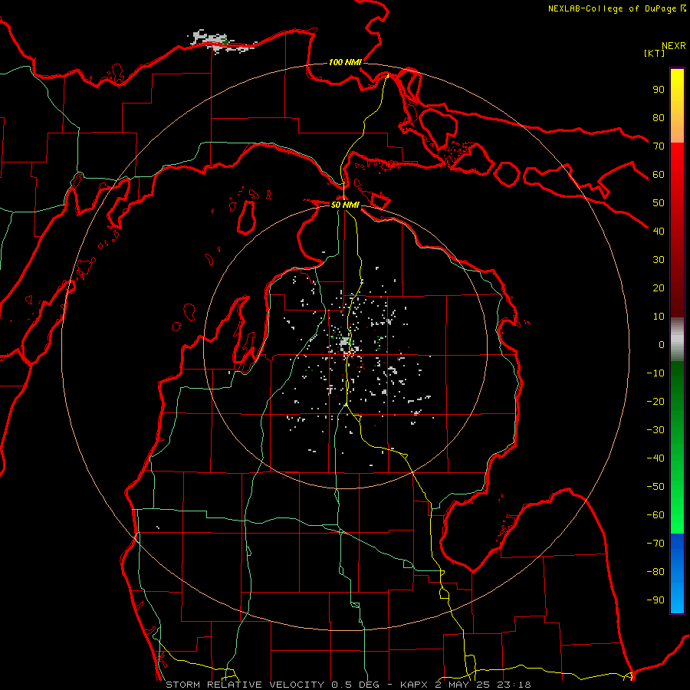Click the -60 value on the velocity scale
The width and height of the screenshot is (690, 690).
(655, 515)
